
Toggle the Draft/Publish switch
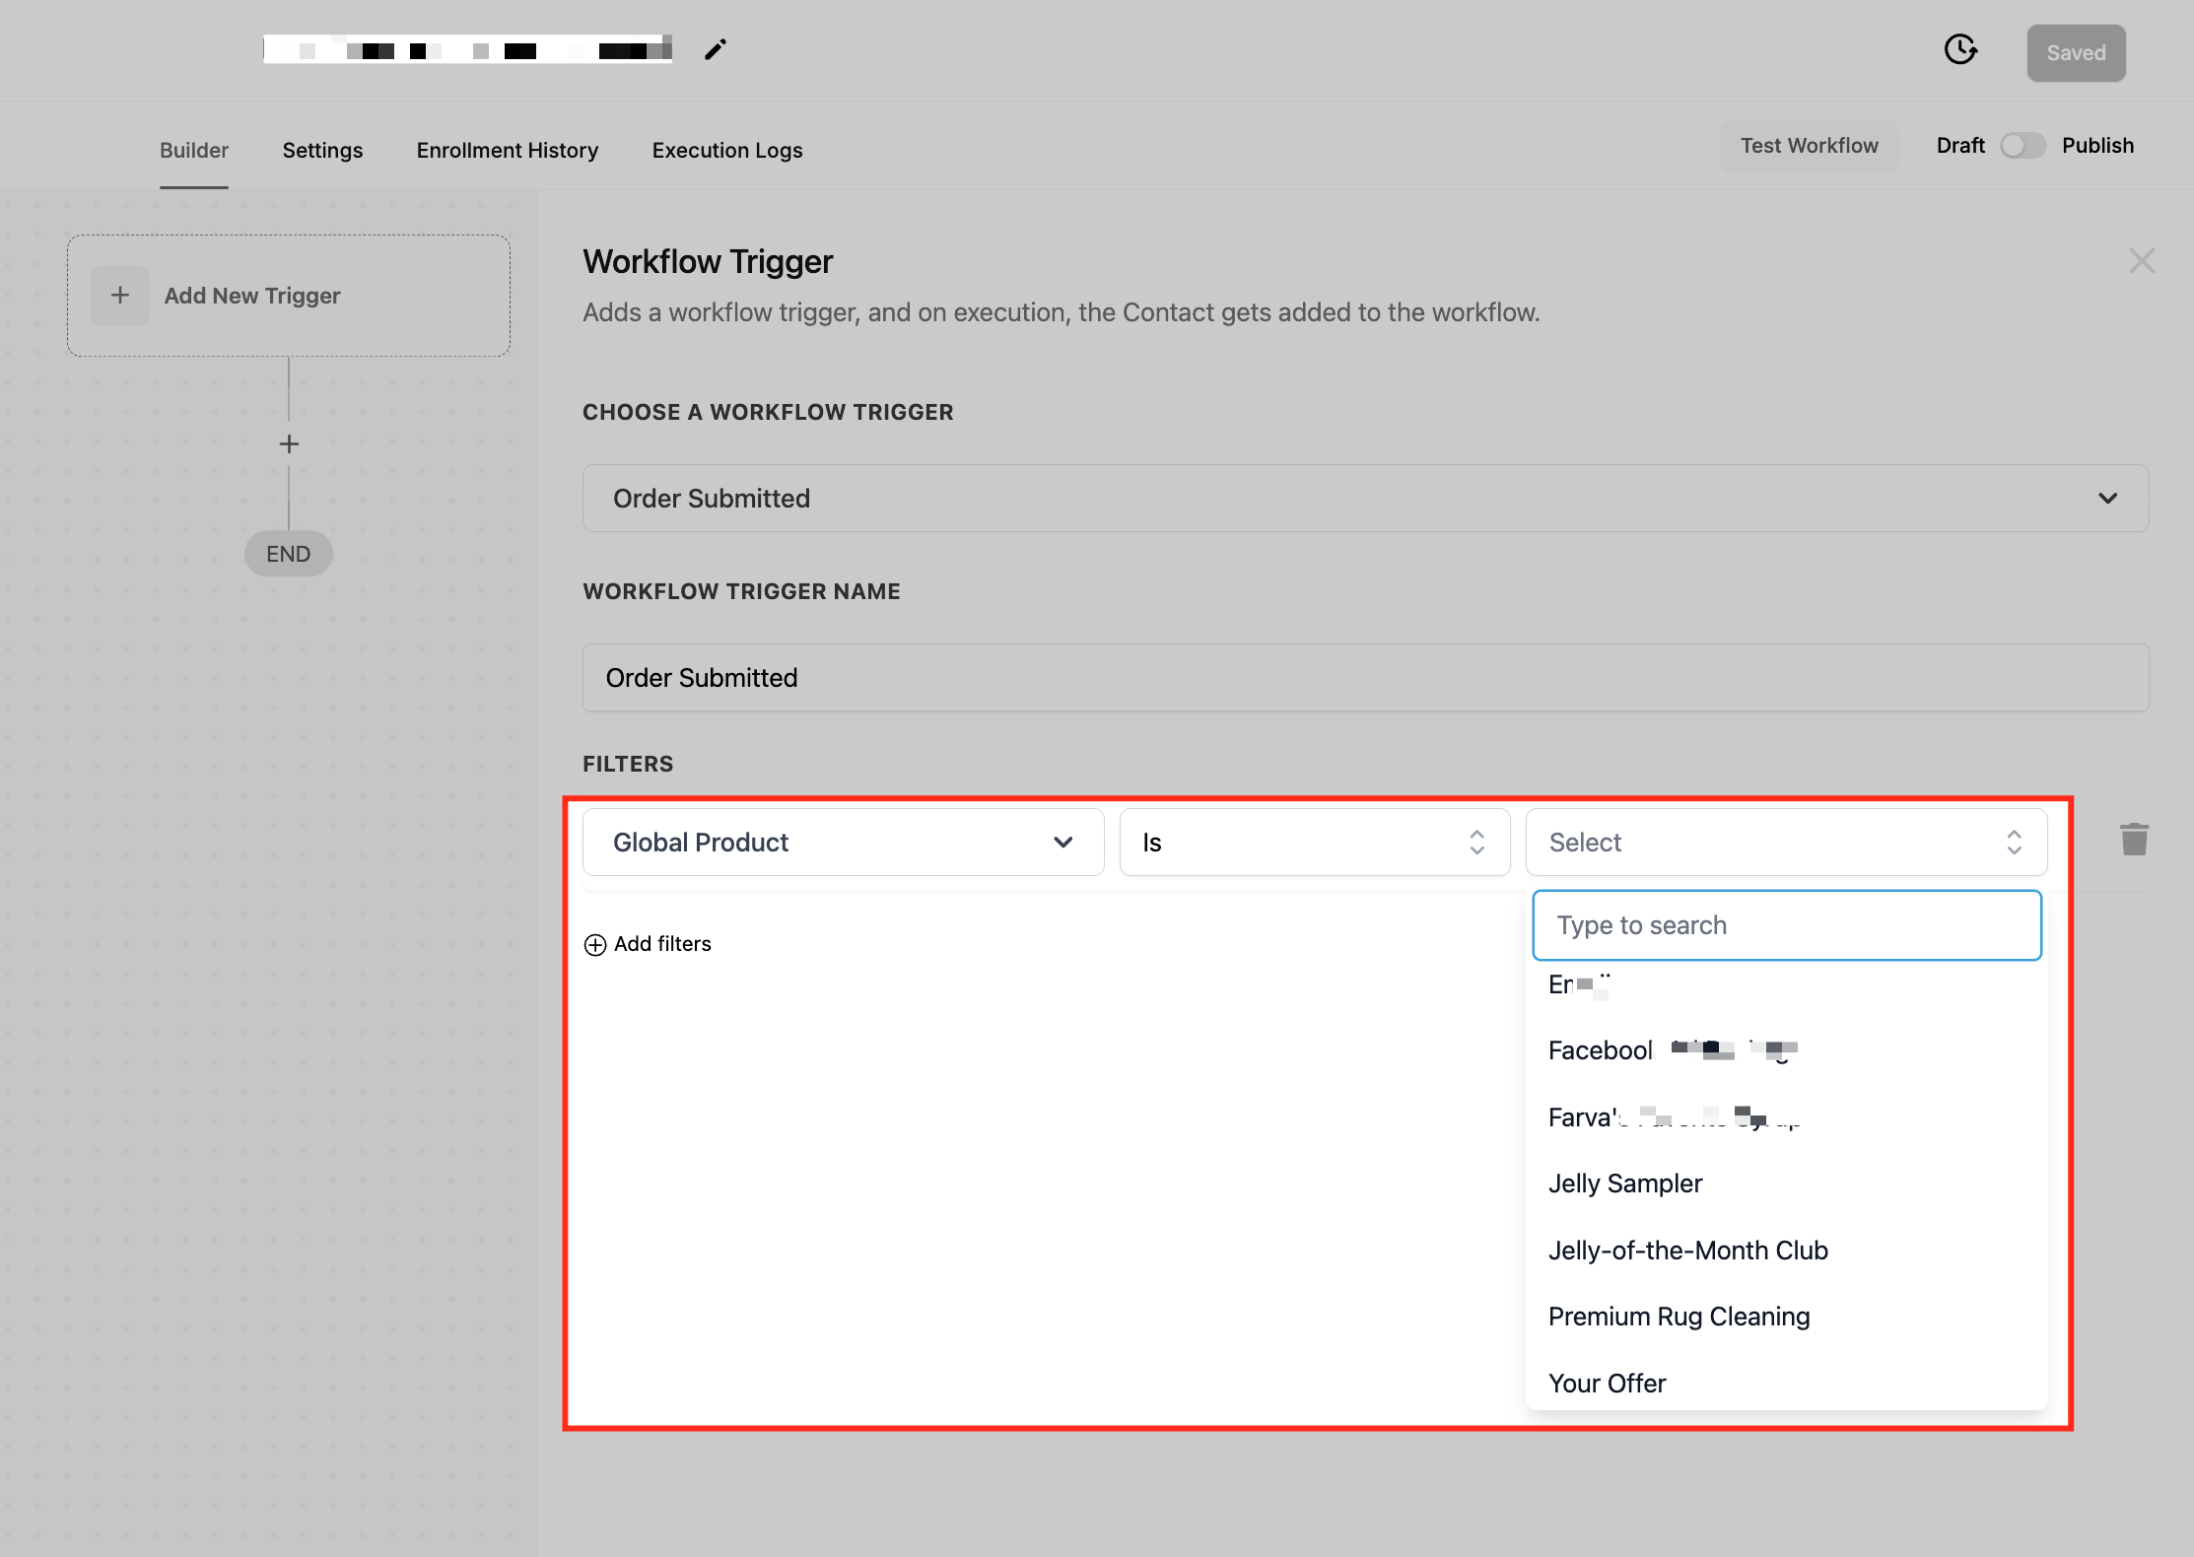tap(2022, 146)
